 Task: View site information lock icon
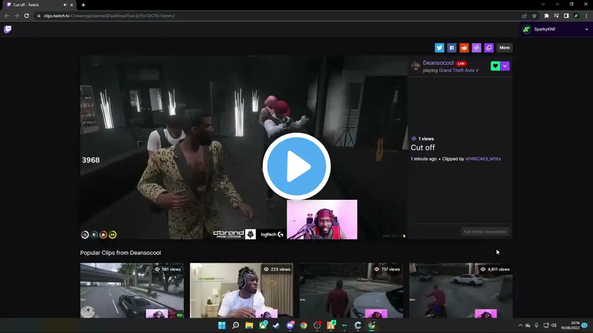(39, 16)
